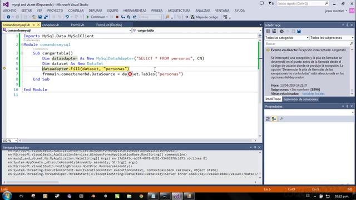Image resolution: width=356 pixels, height=200 pixels.
Task: Click the Step Out debug icon
Action: (134, 17)
